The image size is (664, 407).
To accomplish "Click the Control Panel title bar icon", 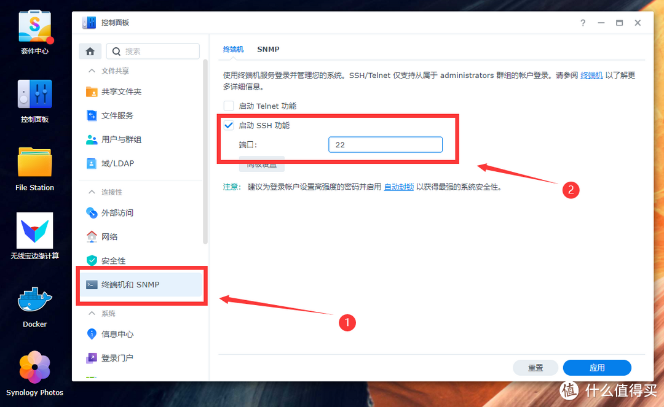I will (x=89, y=22).
